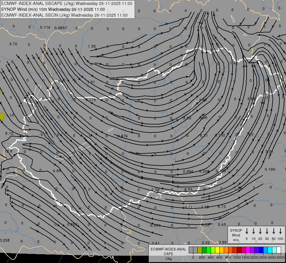Pick the white swatch at legend end
This screenshot has height=263, width=286.
[x=279, y=250]
